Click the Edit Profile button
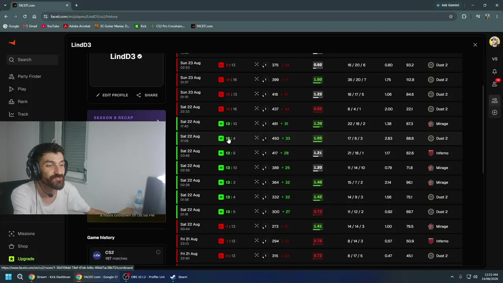The height and width of the screenshot is (283, 503). pyautogui.click(x=112, y=95)
